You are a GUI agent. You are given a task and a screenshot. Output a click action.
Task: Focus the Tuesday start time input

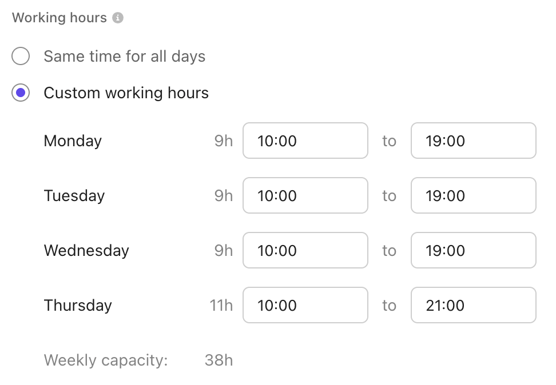coord(305,196)
